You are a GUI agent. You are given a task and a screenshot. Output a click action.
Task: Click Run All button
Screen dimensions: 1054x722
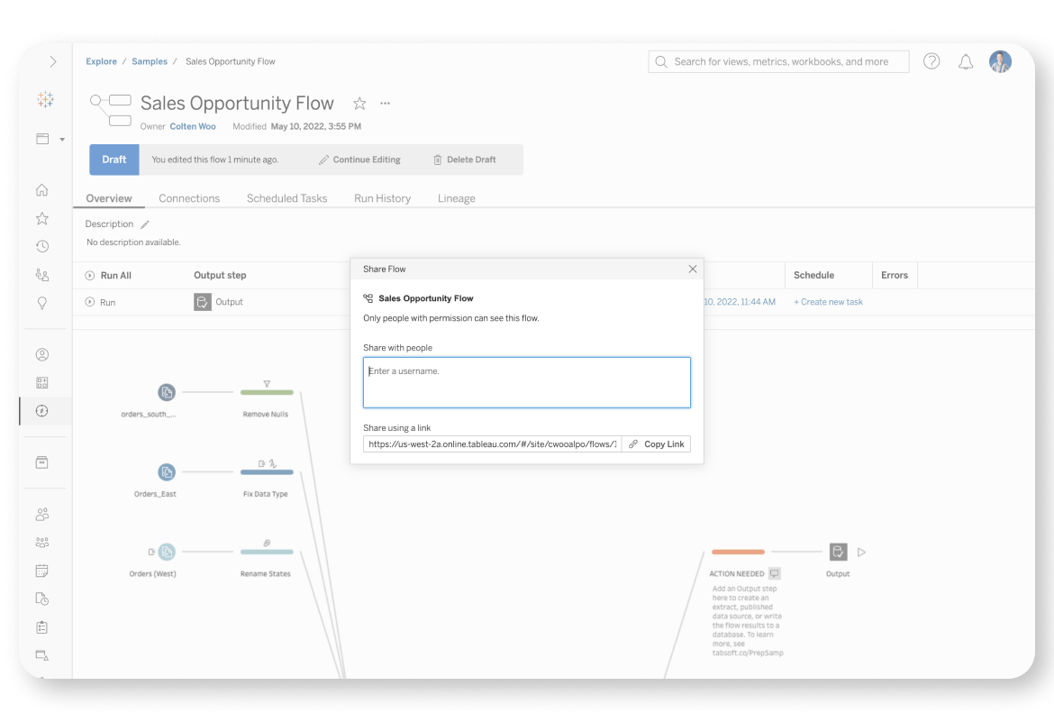pos(108,275)
